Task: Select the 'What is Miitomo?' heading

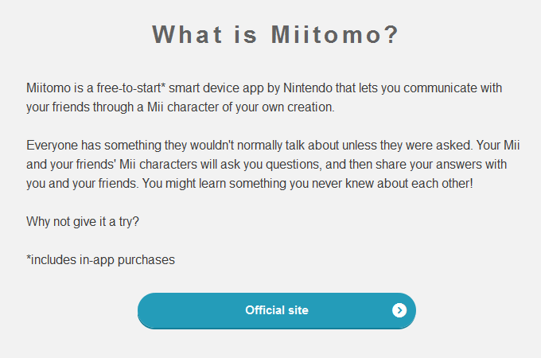Action: click(275, 34)
